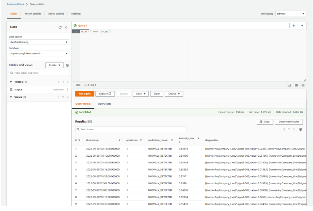Open output table actions menu
This screenshot has width=313, height=211.
click(67, 90)
